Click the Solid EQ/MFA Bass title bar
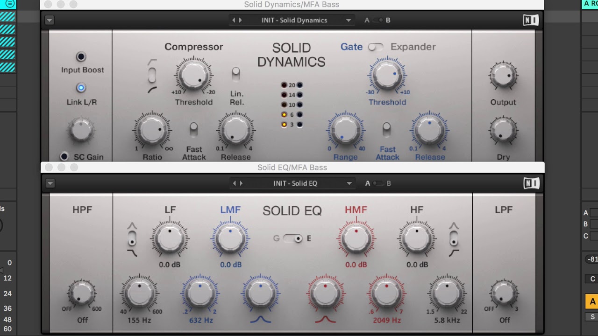Image resolution: width=598 pixels, height=336 pixels. click(292, 168)
